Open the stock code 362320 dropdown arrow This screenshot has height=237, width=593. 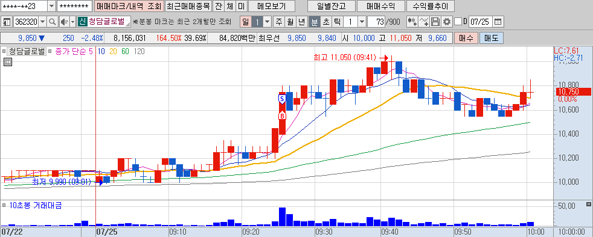coord(43,22)
